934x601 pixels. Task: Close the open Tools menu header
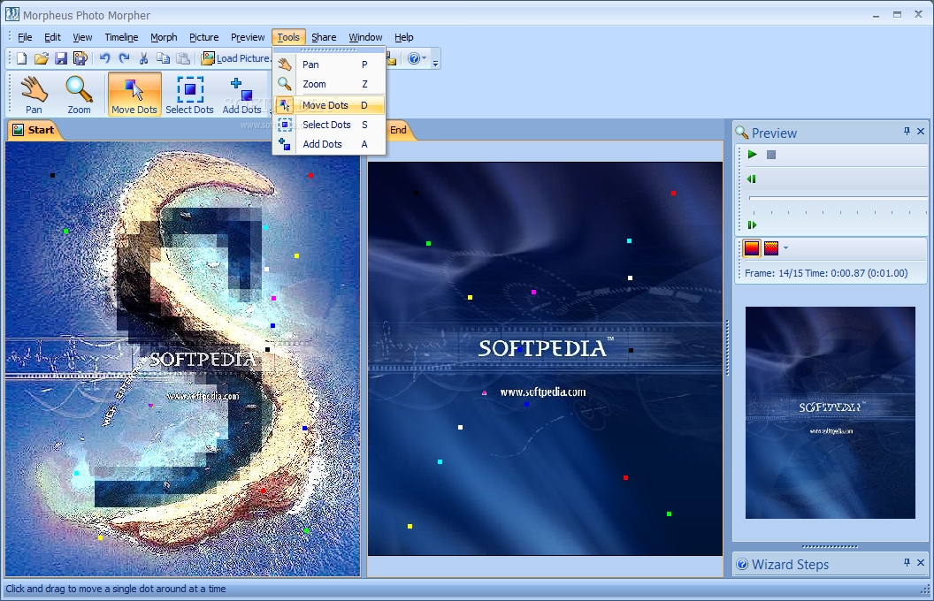288,37
